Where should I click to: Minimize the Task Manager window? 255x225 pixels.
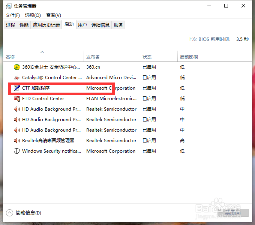coord(209,6)
